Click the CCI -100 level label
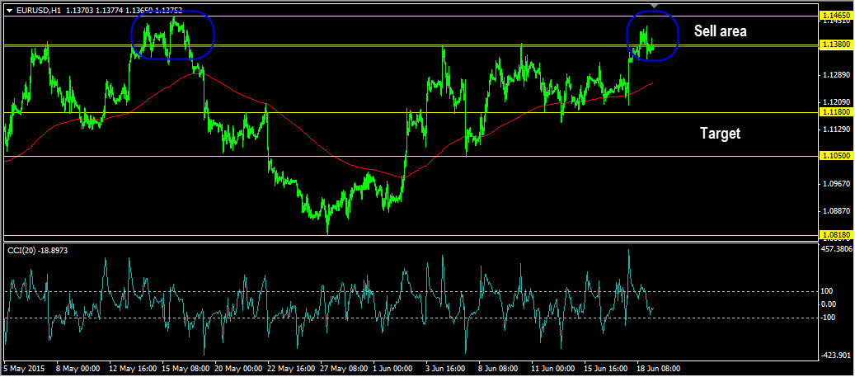This screenshot has height=377, width=855. pos(829,318)
